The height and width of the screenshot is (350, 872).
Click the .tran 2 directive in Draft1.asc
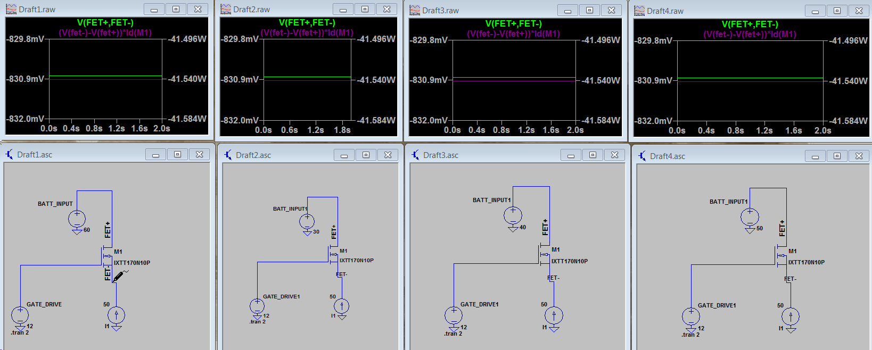click(x=20, y=332)
